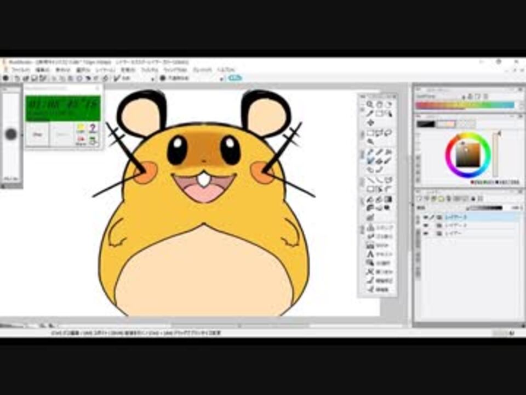Click the lock icon in layers panel toolbar

tap(473, 199)
